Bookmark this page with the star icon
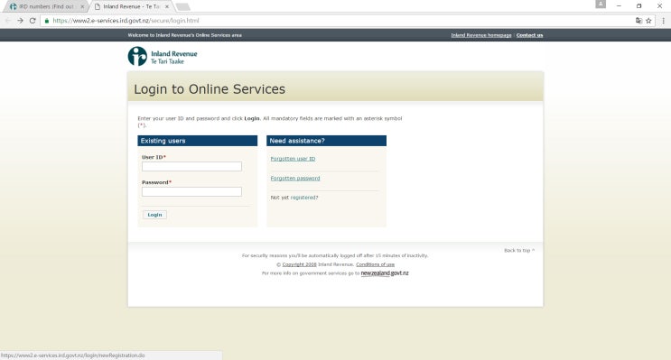The height and width of the screenshot is (360, 671). tap(648, 21)
